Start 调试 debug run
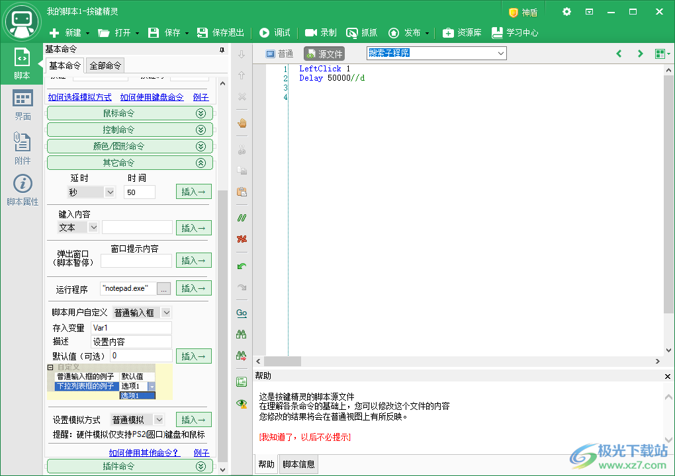Image resolution: width=675 pixels, height=476 pixels. coord(275,32)
